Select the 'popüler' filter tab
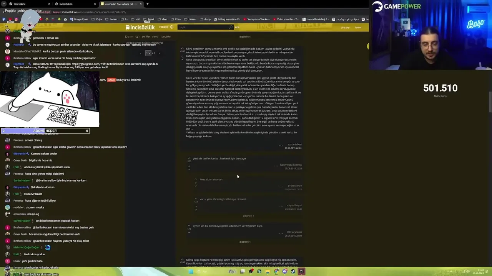492x276 pixels. tap(166, 37)
